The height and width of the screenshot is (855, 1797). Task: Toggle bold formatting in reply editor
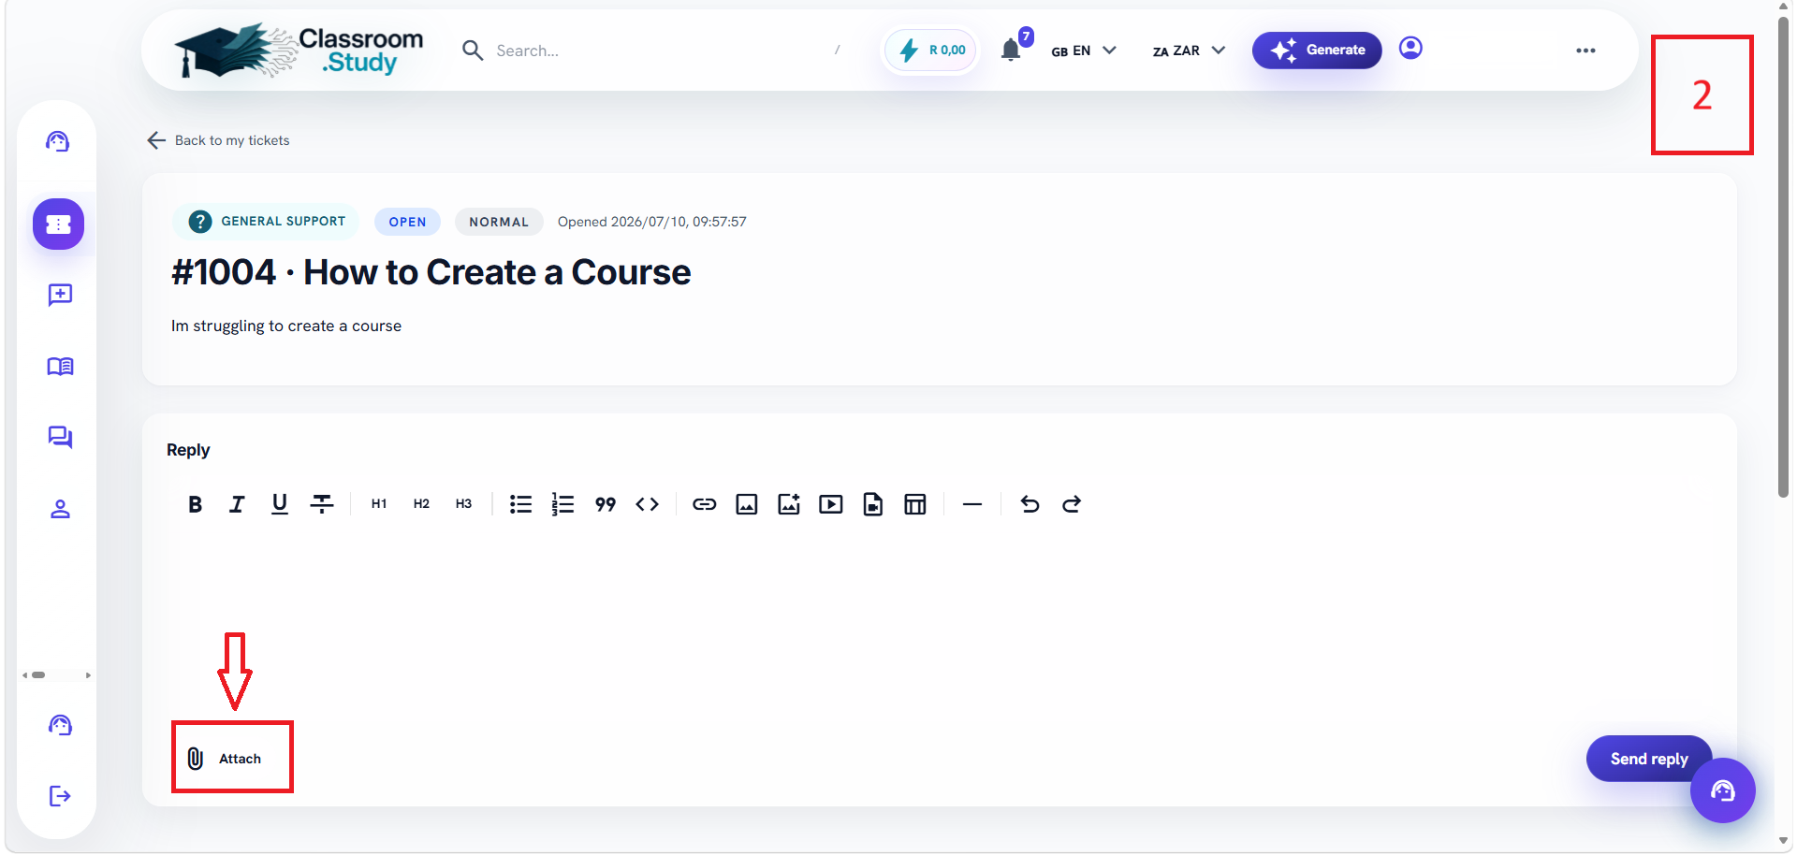click(195, 504)
